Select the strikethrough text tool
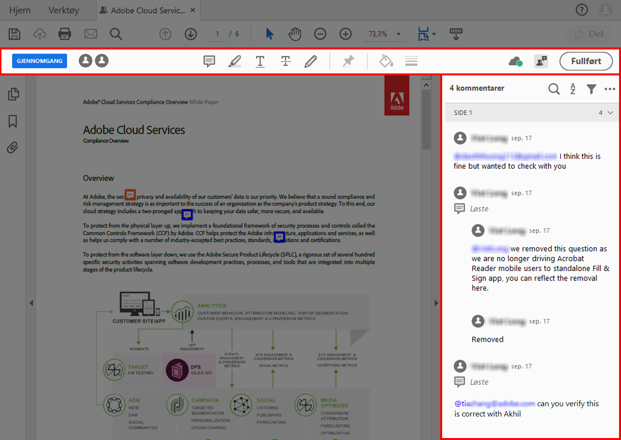The image size is (621, 440). tap(286, 61)
